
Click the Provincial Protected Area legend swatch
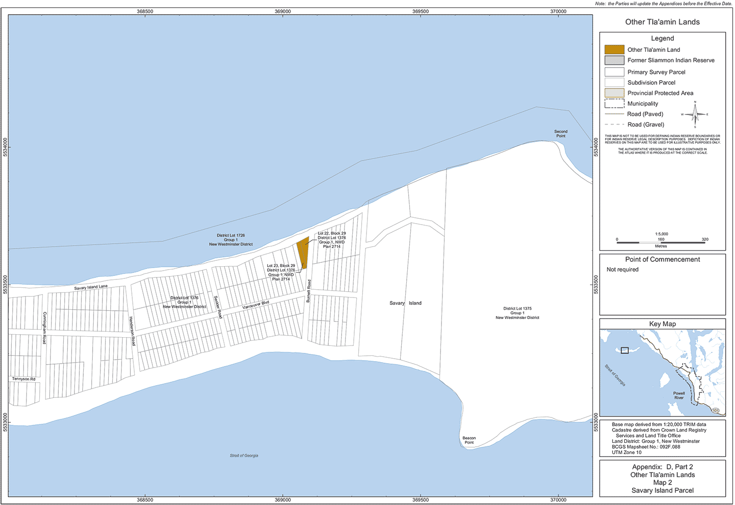[x=614, y=93]
